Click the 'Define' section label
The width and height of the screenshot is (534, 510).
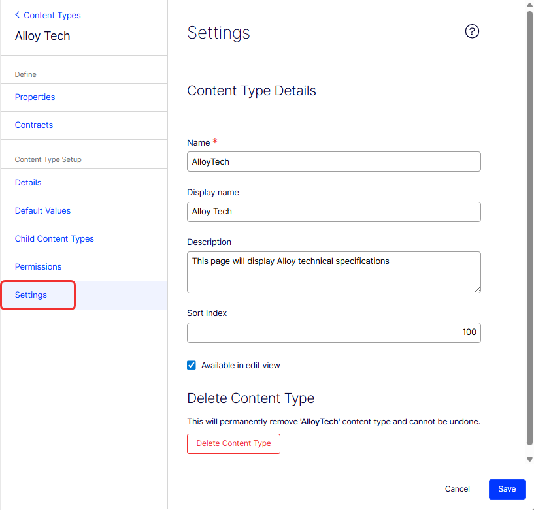click(25, 74)
